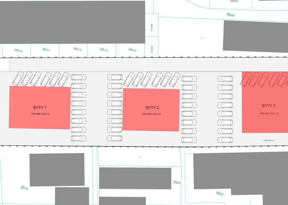Click the vertical parcel label 365/15
Viewport: 288px width, 205px height.
point(152,27)
